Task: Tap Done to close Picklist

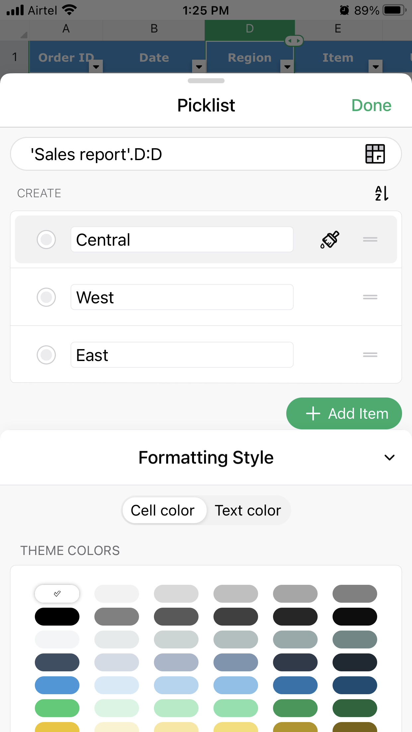Action: (371, 105)
